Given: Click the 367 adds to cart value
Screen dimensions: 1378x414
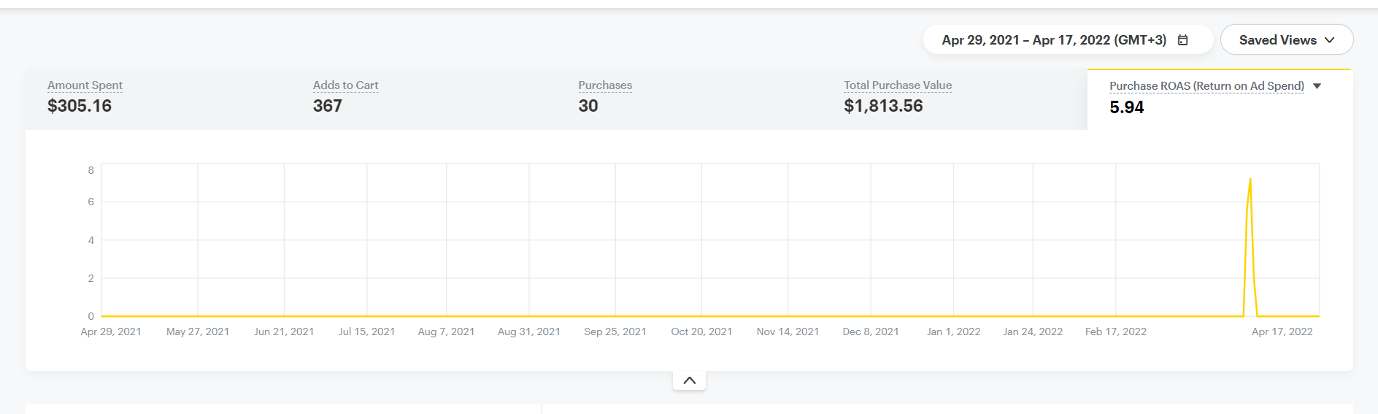Looking at the screenshot, I should click(x=328, y=106).
